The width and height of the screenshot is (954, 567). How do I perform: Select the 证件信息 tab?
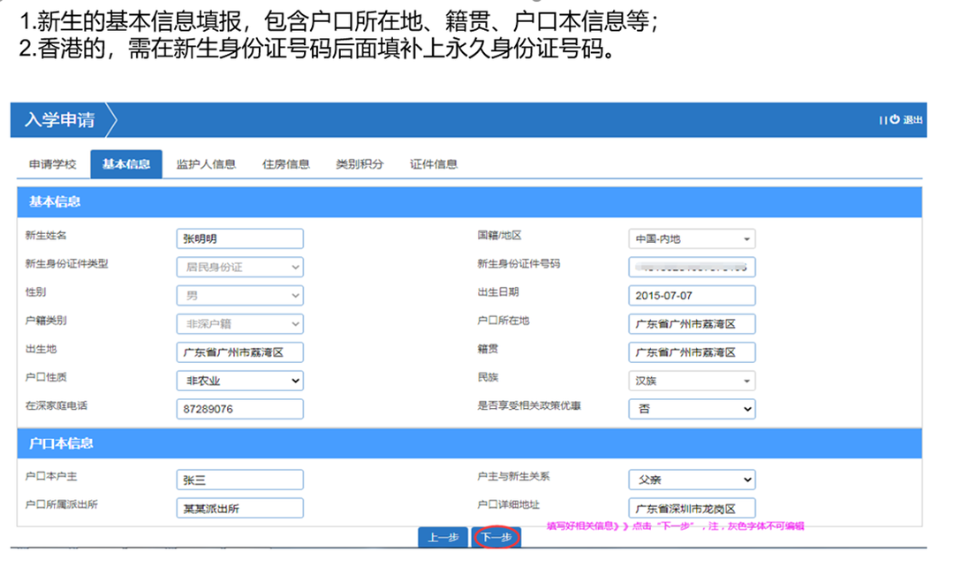pos(433,163)
